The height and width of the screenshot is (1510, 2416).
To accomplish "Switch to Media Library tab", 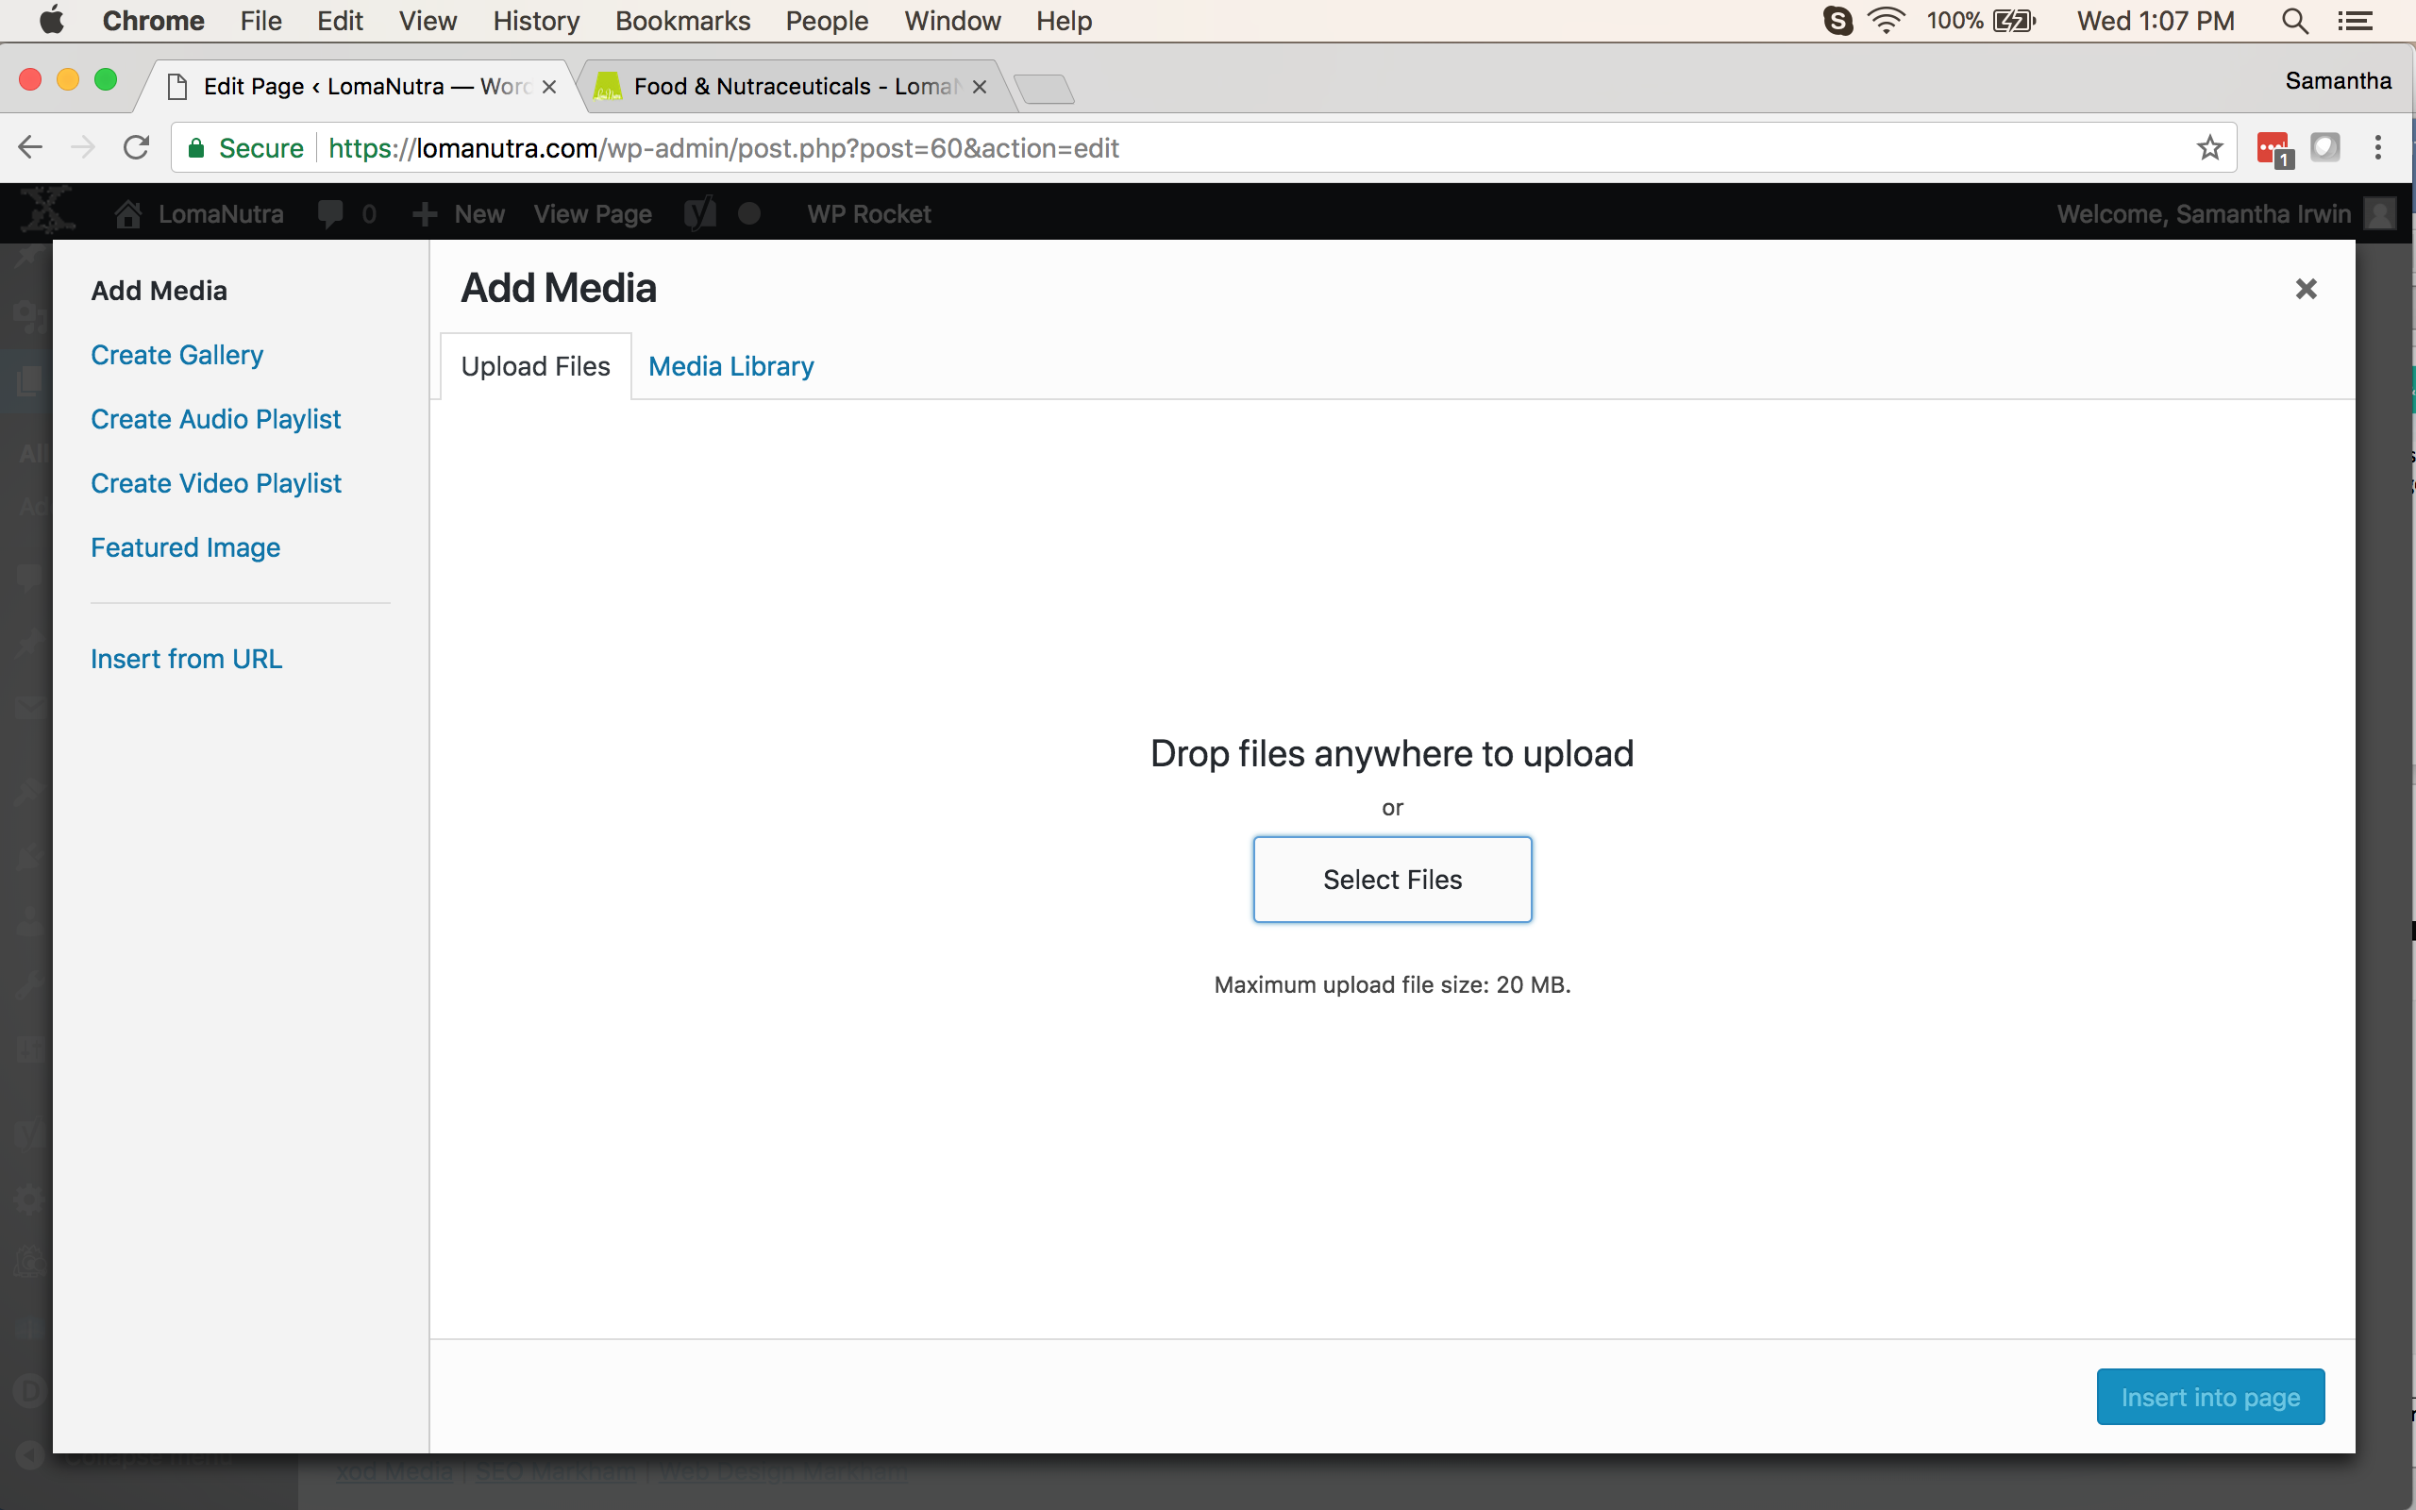I will coord(730,366).
